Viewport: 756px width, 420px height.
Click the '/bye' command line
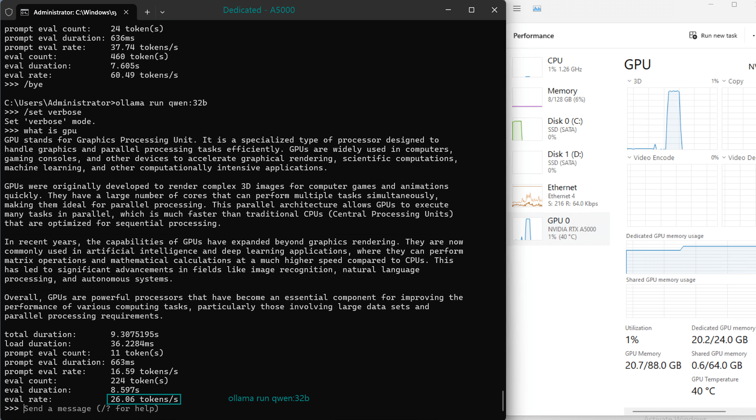click(24, 84)
